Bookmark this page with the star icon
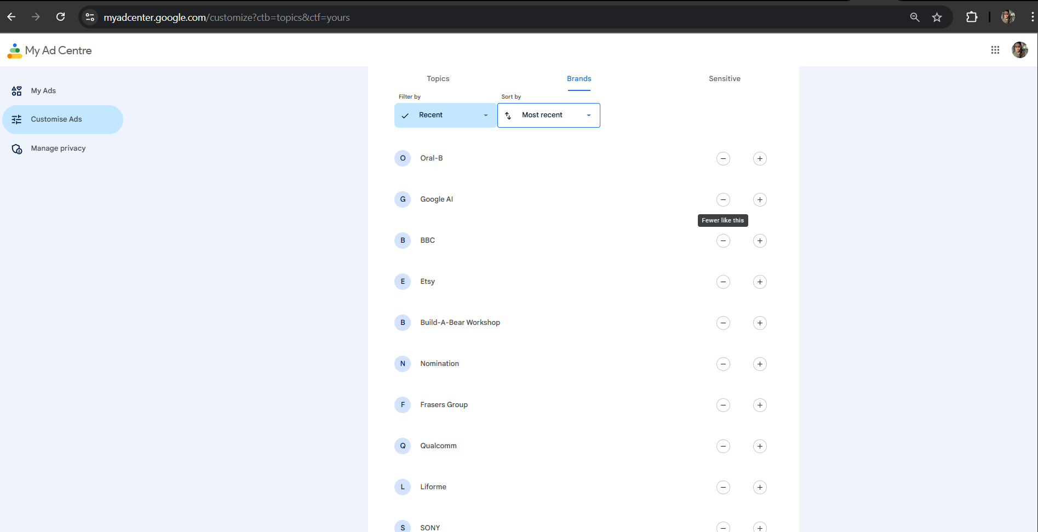The height and width of the screenshot is (532, 1038). (x=937, y=18)
